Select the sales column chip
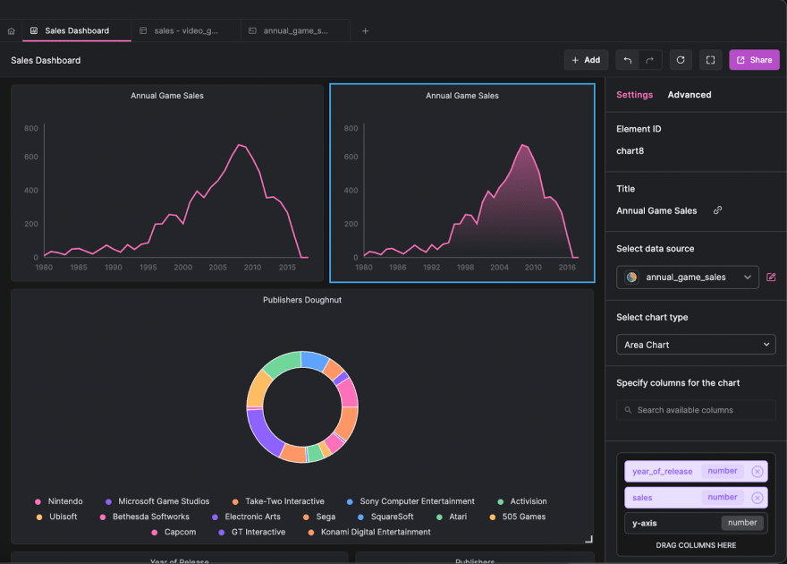787x564 pixels. click(696, 497)
